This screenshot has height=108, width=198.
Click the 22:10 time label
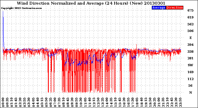pyautogui.click(x=167, y=102)
